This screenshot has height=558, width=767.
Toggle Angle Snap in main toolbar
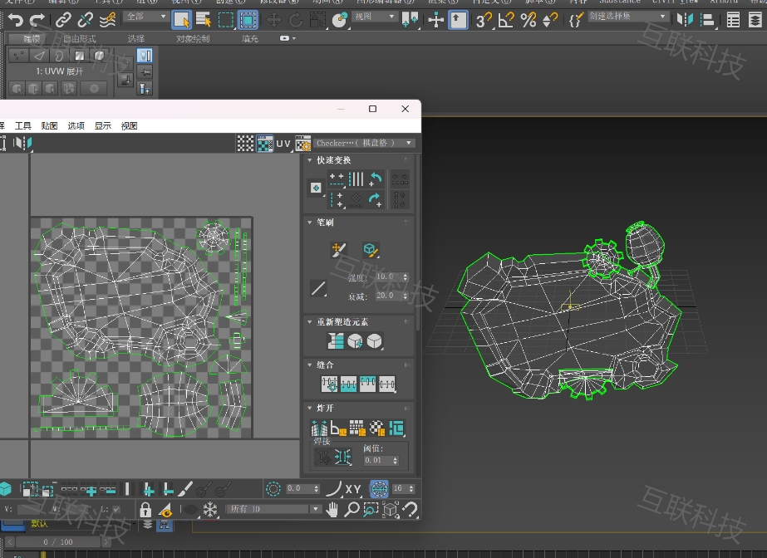[x=506, y=20]
